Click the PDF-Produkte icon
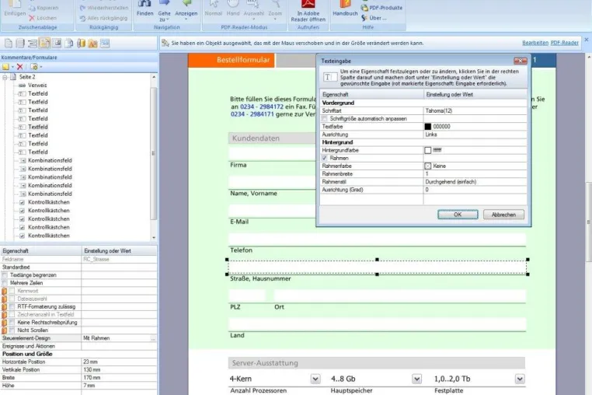 364,8
